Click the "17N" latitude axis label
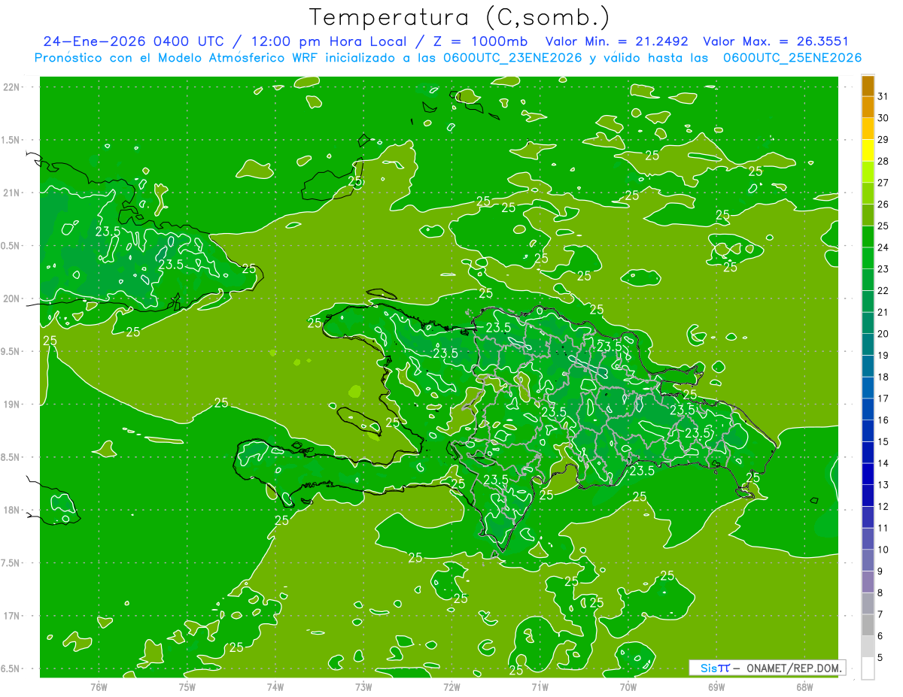The width and height of the screenshot is (903, 697). click(x=12, y=617)
